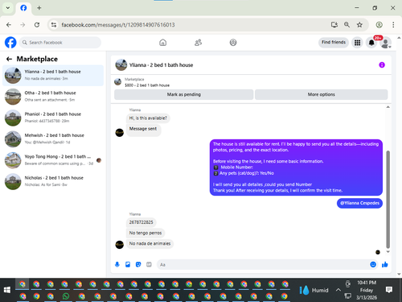The height and width of the screenshot is (302, 402).
Task: Click the More options button
Action: 321,94
